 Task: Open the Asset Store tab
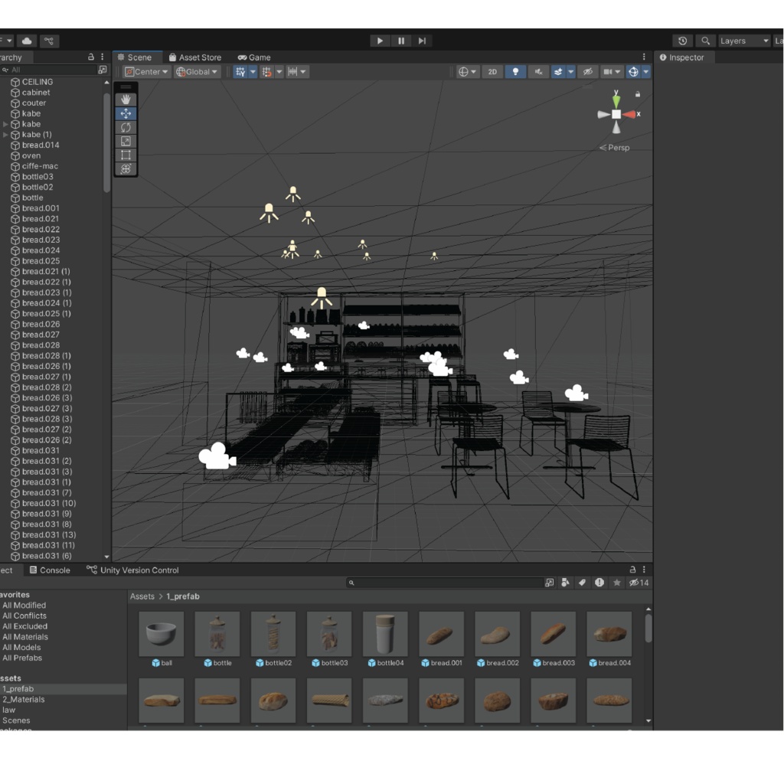[195, 57]
